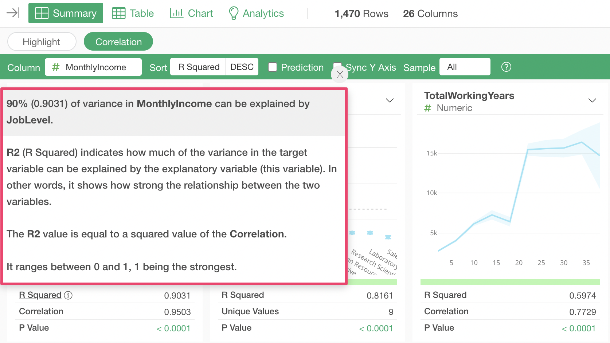
Task: Open the Sample All dropdown
Action: pos(465,67)
